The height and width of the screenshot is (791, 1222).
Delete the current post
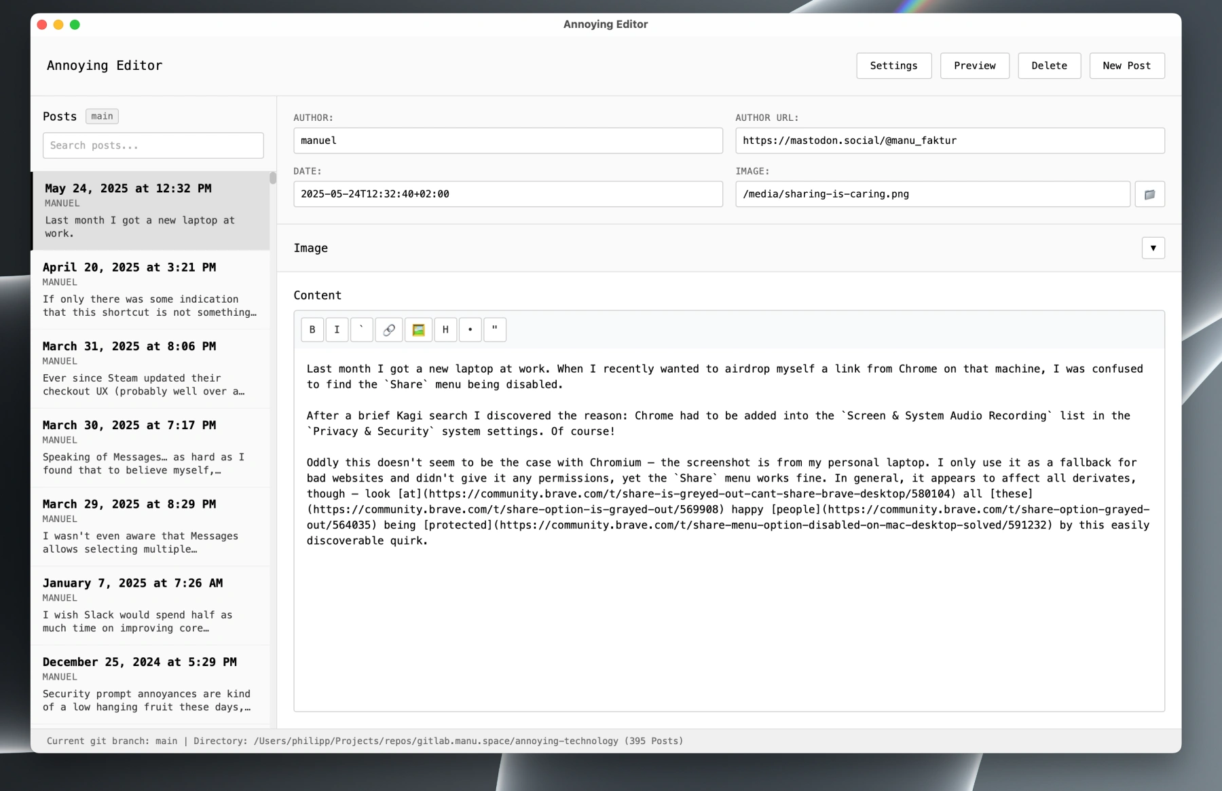1049,66
